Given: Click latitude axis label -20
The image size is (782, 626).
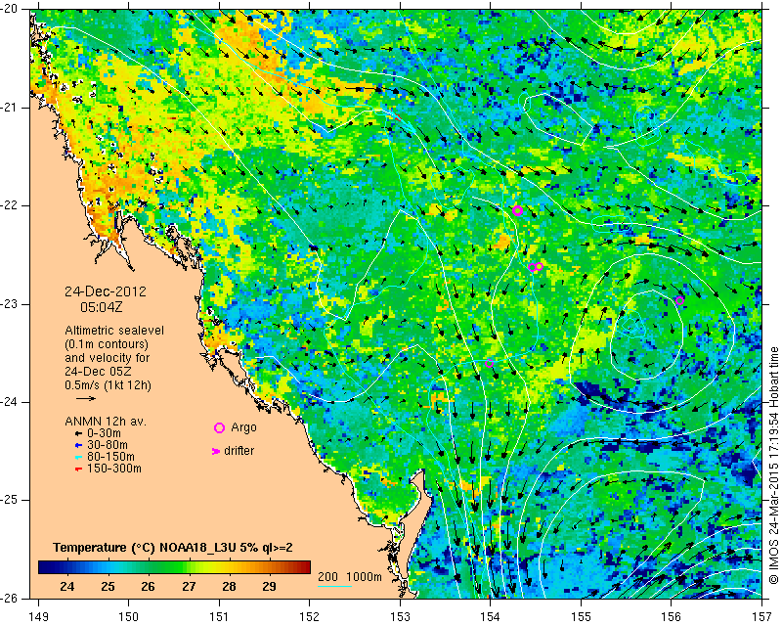Looking at the screenshot, I should 9,9.
